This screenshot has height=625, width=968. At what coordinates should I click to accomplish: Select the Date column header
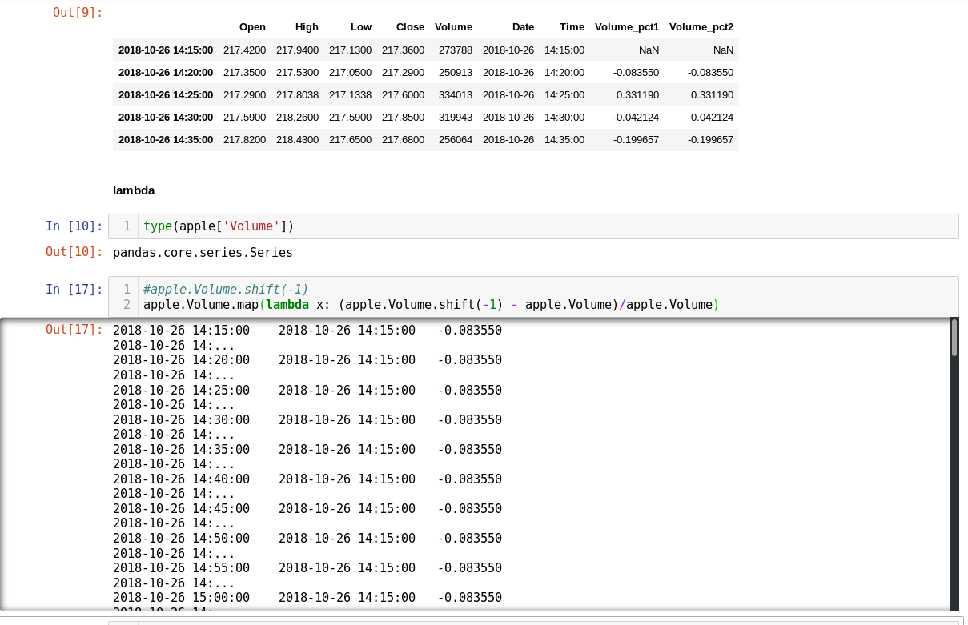523,27
